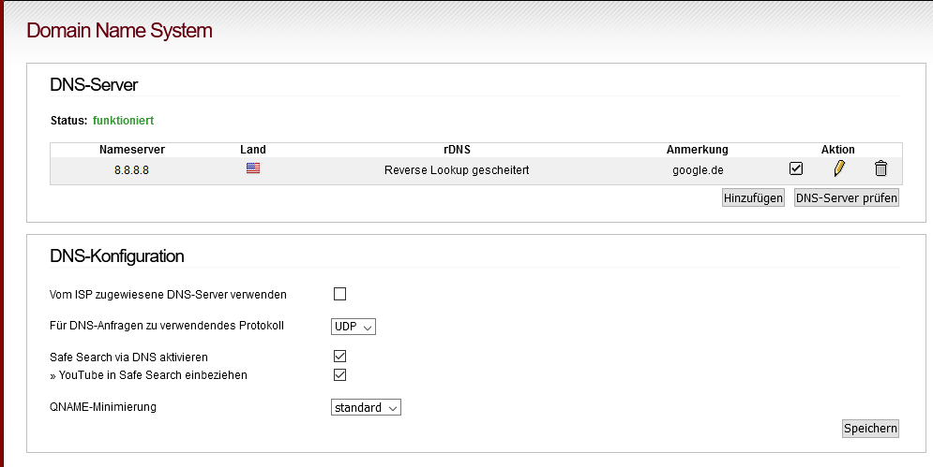Click the Hinzufügen button

click(753, 197)
